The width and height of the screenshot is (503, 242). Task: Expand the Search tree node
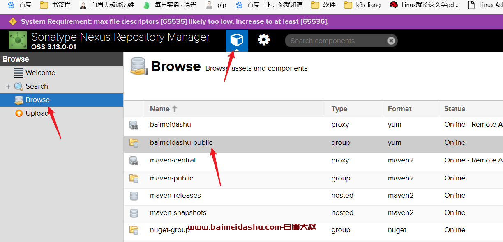[8, 87]
